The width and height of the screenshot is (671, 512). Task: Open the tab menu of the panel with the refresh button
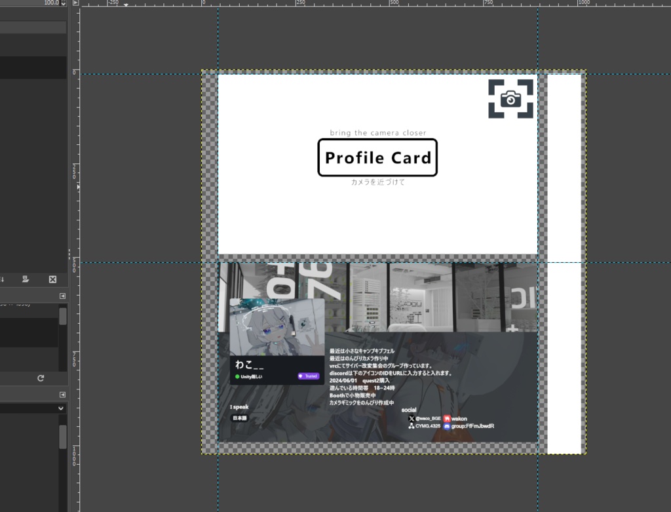tap(62, 296)
